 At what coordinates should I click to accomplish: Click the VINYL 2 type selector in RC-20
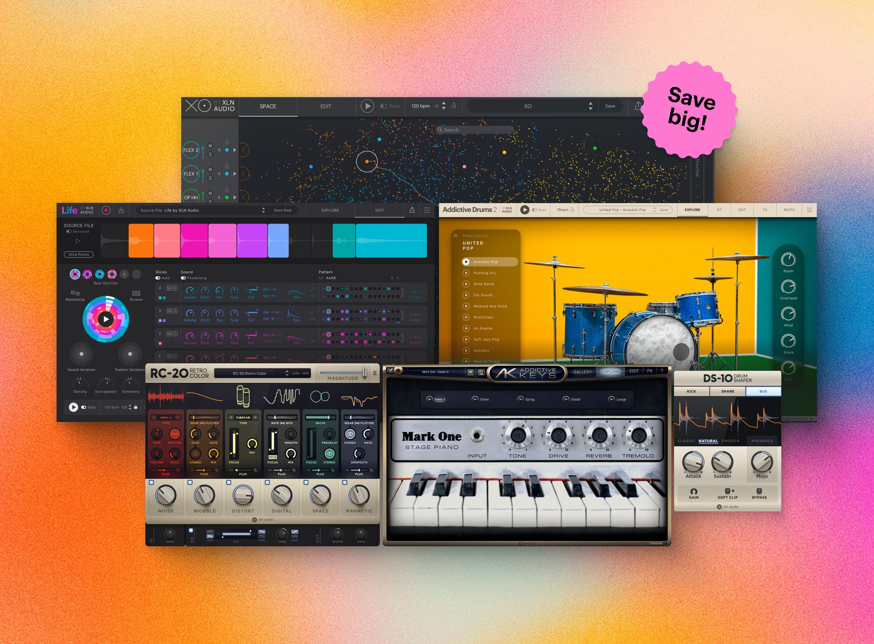click(166, 417)
